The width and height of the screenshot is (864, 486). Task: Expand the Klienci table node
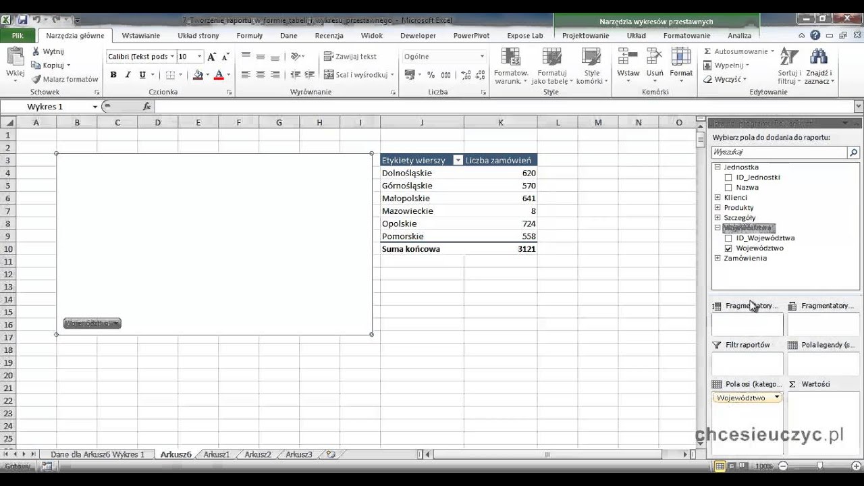[718, 198]
